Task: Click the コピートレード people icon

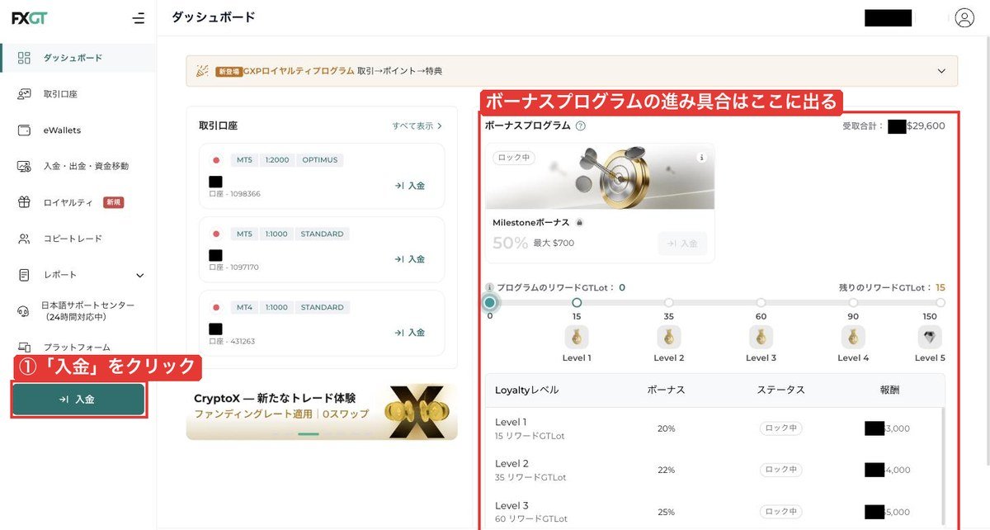Action: [24, 239]
